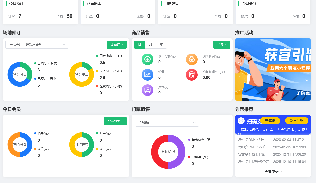This screenshot has height=183, width=316.
Task: Switch to the 月 tab
Action: [x=151, y=44]
